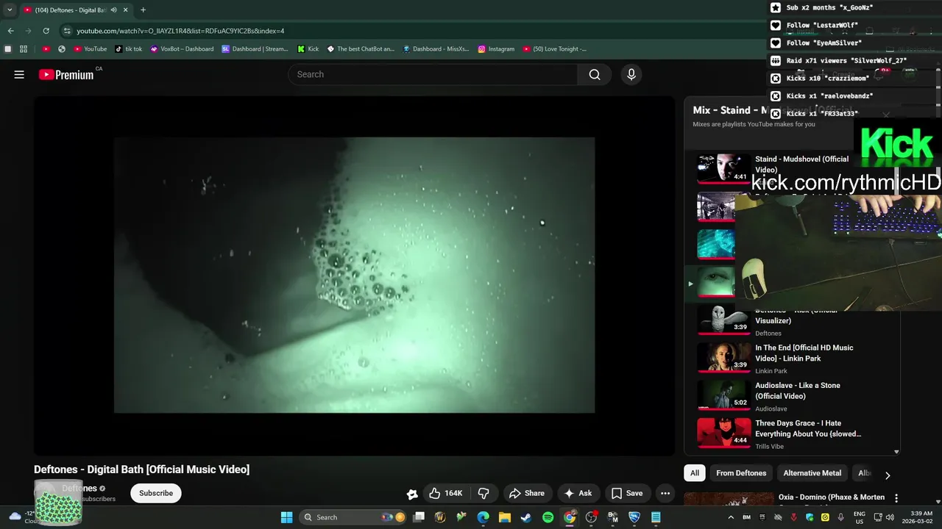
Task: Mute the Deftones tab via speaker icon
Action: point(114,10)
